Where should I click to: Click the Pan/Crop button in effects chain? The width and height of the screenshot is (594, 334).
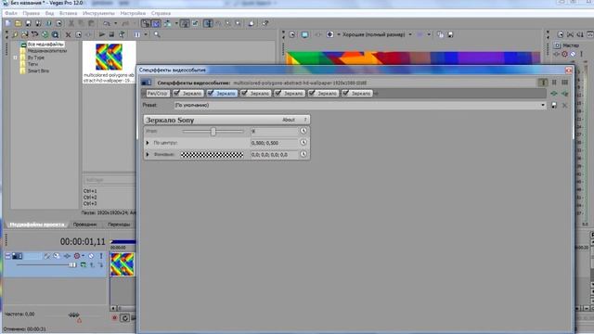[157, 93]
